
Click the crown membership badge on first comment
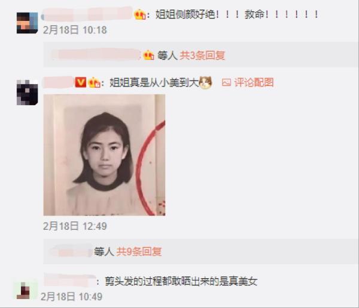140,14
